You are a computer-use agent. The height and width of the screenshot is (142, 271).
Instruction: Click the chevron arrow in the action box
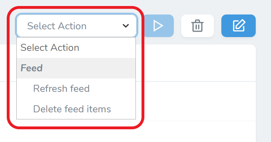pyautogui.click(x=126, y=26)
